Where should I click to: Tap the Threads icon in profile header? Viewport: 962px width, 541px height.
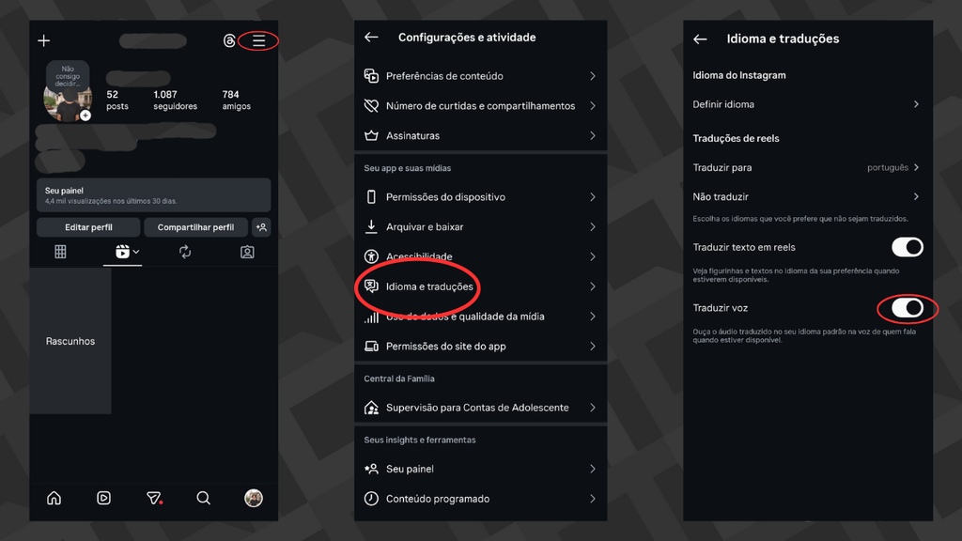[x=230, y=41]
